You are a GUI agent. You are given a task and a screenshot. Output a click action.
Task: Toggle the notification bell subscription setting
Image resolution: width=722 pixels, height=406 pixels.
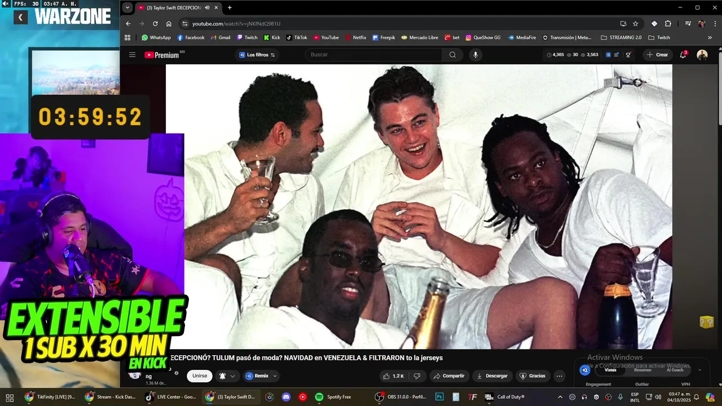click(x=222, y=376)
